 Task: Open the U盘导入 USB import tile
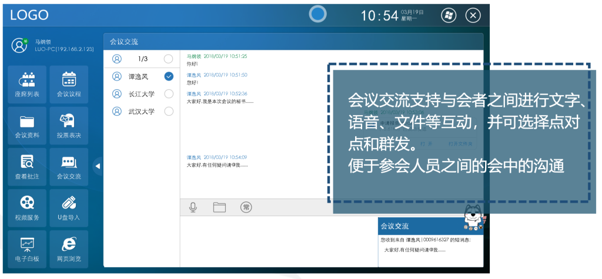tap(69, 208)
